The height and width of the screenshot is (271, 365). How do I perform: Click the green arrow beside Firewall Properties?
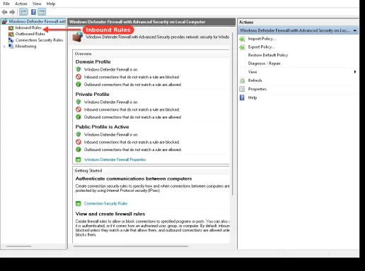click(79, 159)
